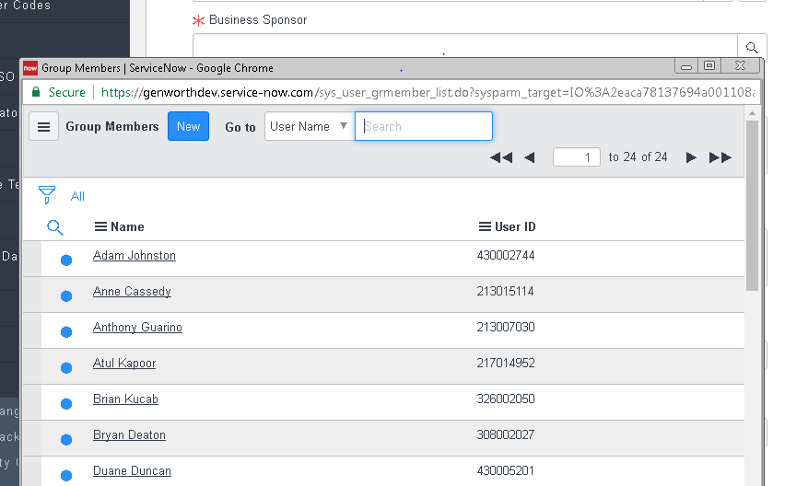Click the New button

click(188, 126)
